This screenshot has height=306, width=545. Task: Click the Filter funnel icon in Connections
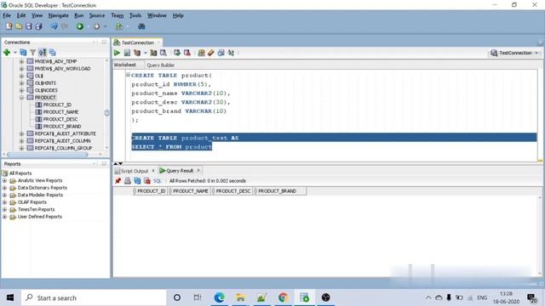[32, 53]
